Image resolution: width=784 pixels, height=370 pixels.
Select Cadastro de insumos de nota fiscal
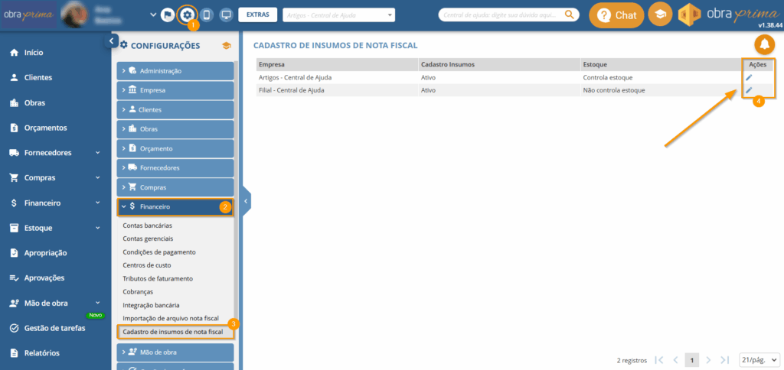coord(173,332)
